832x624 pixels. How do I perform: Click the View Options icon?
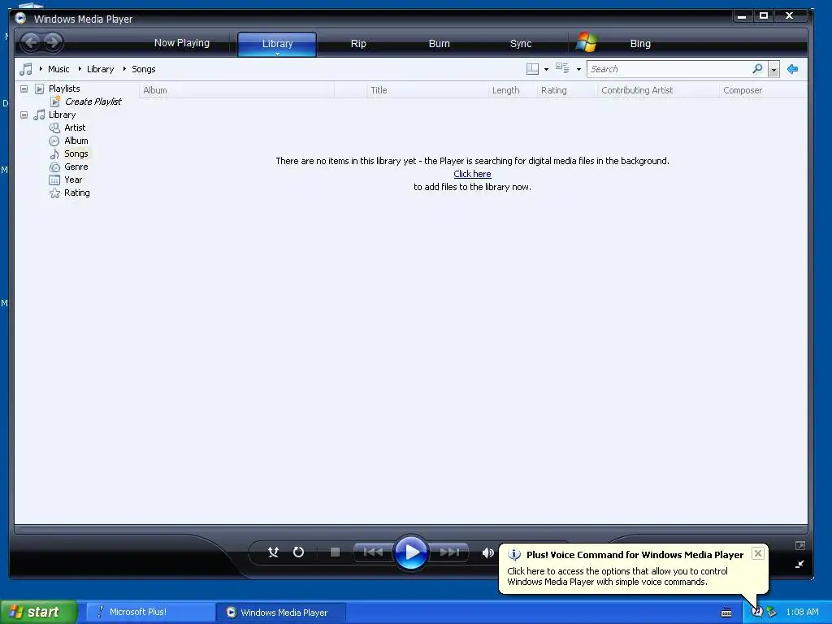(x=562, y=68)
